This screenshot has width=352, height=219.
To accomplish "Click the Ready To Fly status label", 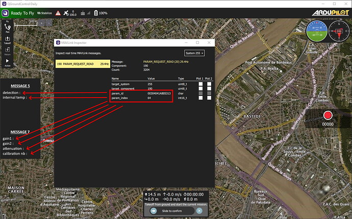I will [x=22, y=13].
